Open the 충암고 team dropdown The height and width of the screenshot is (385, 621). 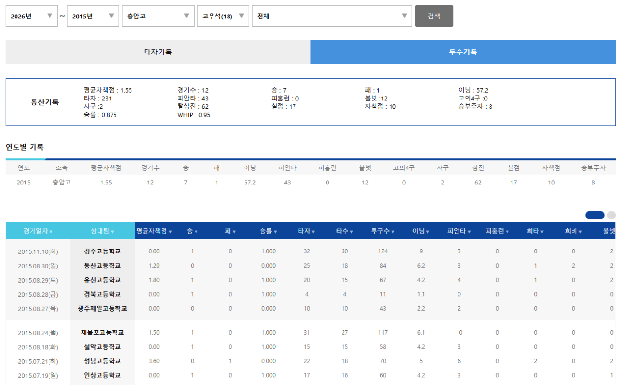pyautogui.click(x=158, y=16)
